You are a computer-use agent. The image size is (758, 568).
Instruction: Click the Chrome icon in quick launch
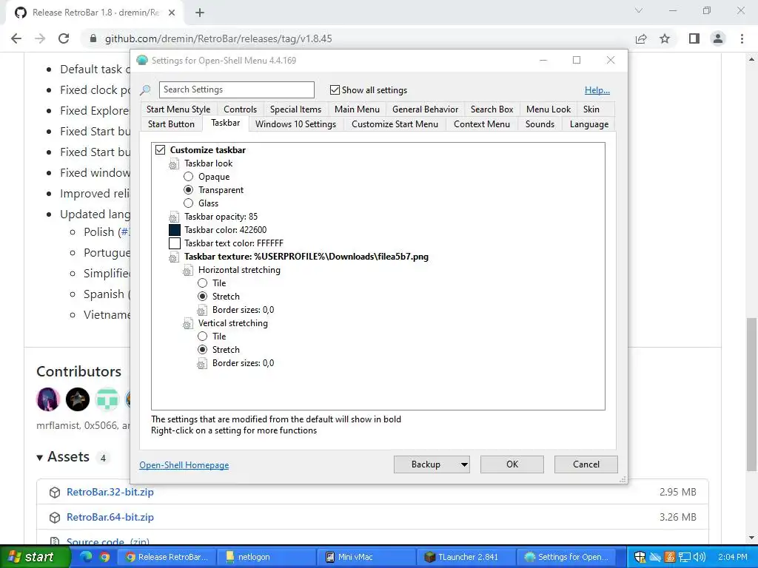[x=104, y=557]
